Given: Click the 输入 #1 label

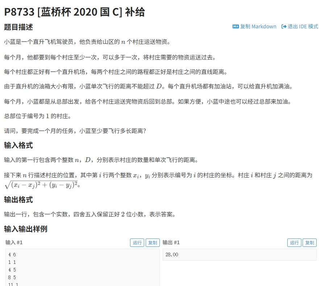Looking at the screenshot, I should pos(14,243).
